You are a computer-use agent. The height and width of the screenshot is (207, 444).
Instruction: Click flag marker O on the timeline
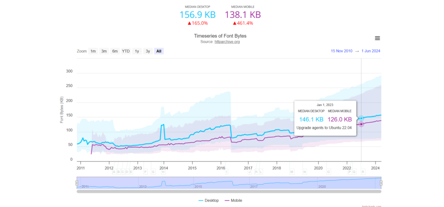(329, 171)
